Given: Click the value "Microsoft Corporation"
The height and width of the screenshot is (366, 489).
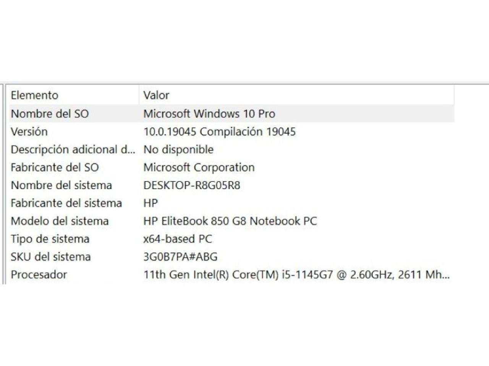Looking at the screenshot, I should (199, 167).
